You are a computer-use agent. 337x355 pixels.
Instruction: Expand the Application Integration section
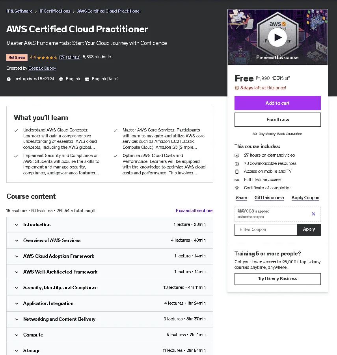click(x=110, y=303)
